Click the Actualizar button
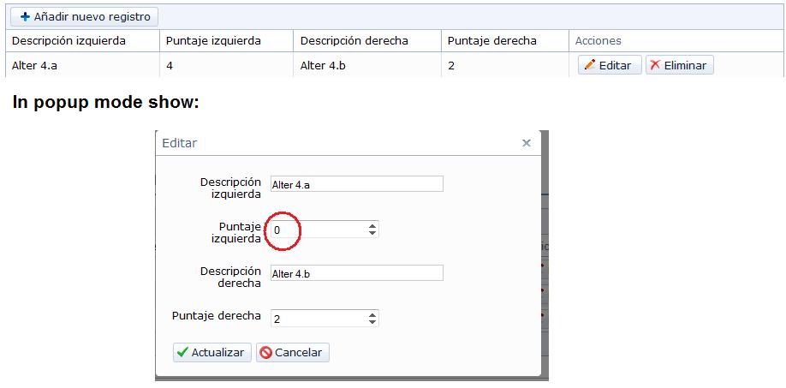This screenshot has height=388, width=786. pyautogui.click(x=212, y=352)
